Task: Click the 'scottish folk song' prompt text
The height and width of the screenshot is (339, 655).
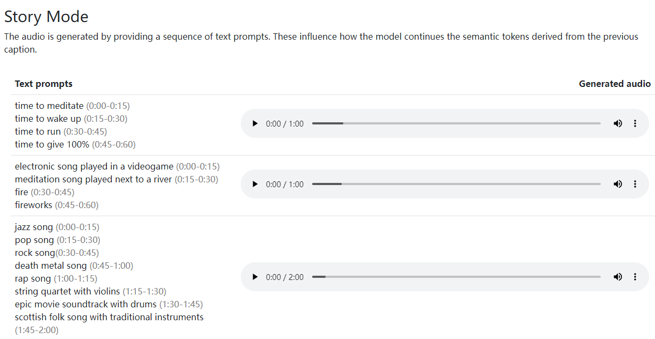Action: tap(50, 317)
